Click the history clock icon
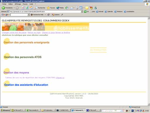 tap(67, 8)
